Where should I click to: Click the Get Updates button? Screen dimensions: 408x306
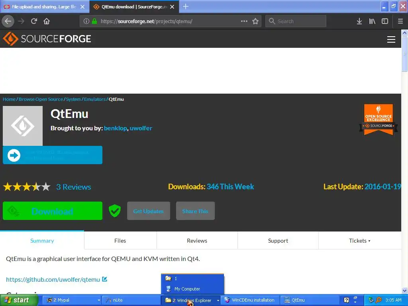(149, 211)
